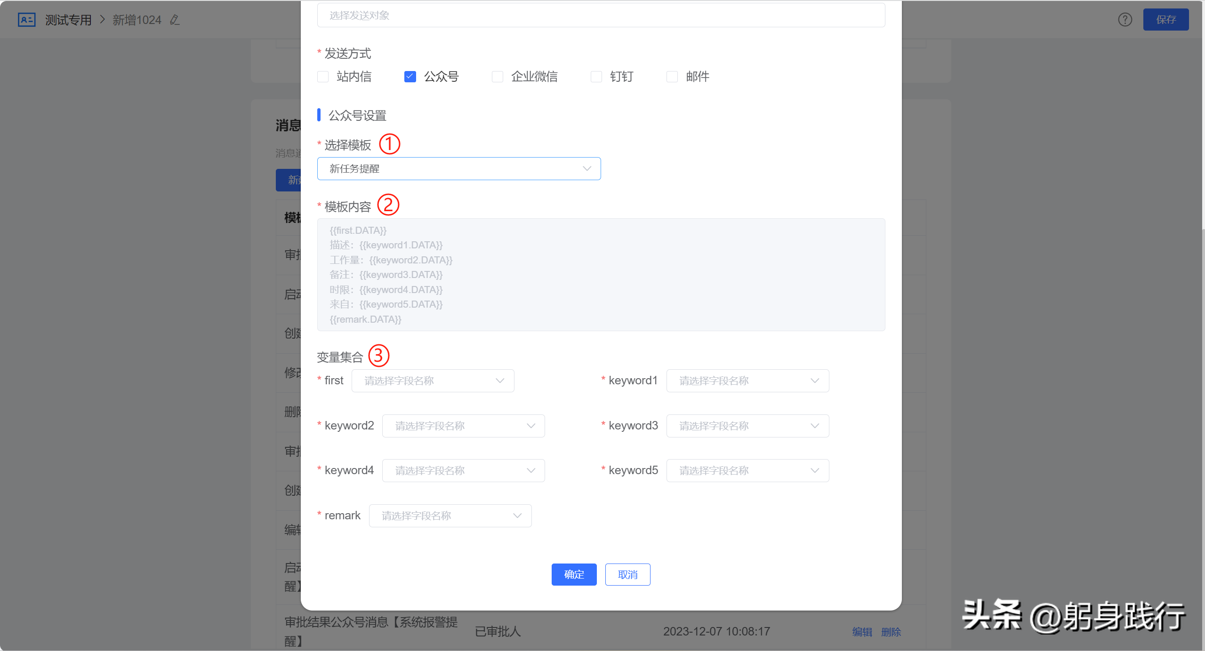
Task: Uncheck the 公众号 checkbox
Action: 410,77
